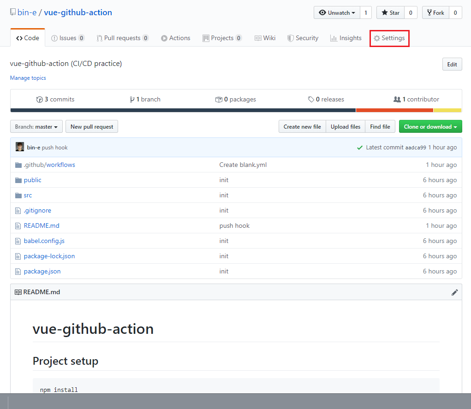This screenshot has width=471, height=409.
Task: Click the push hook commit message in header
Action: pyautogui.click(x=55, y=148)
